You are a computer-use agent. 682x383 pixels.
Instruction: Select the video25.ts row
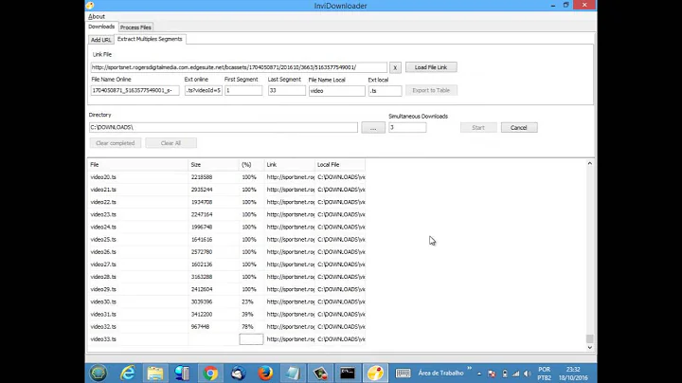pyautogui.click(x=226, y=239)
